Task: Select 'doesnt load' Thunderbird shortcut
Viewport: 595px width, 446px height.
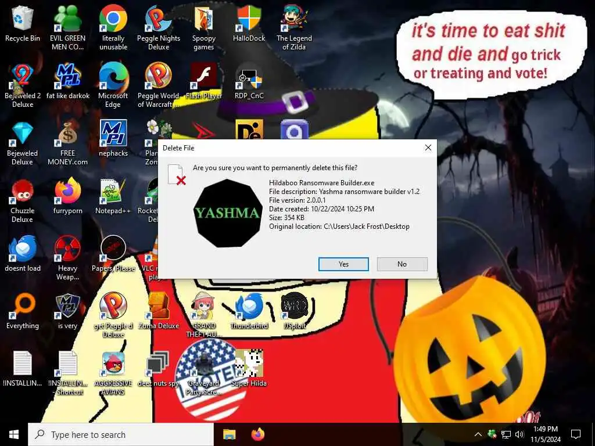Action: coord(23,254)
